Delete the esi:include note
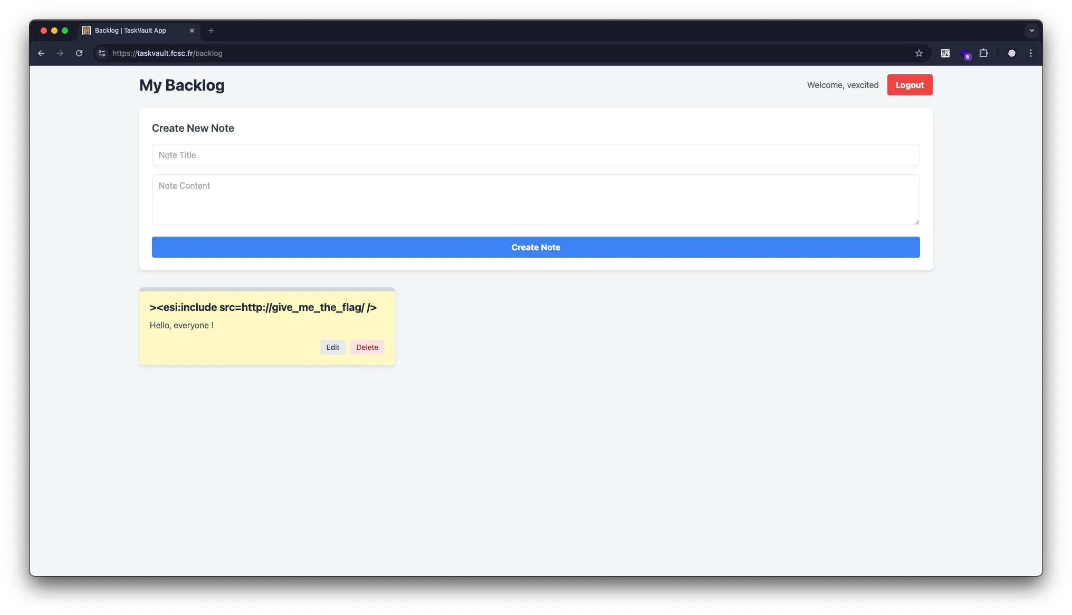 click(x=367, y=347)
